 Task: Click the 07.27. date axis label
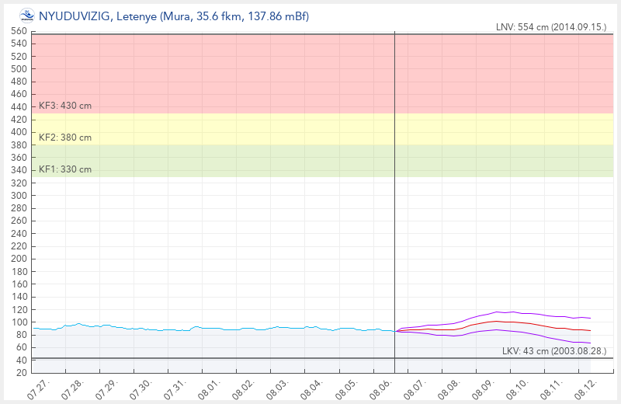click(39, 388)
